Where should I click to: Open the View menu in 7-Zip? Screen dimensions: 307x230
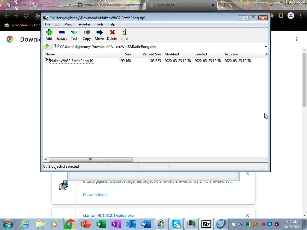68,24
